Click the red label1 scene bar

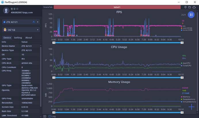coord(117,7)
